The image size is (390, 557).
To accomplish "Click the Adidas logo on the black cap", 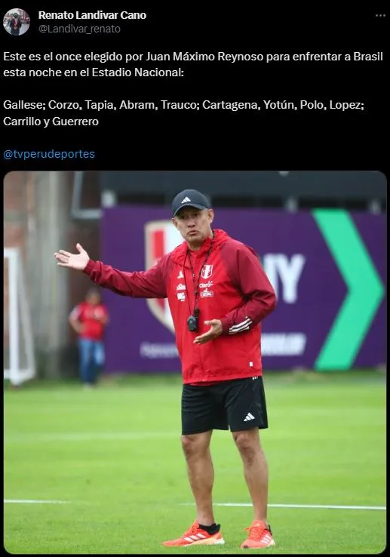I will point(186,200).
